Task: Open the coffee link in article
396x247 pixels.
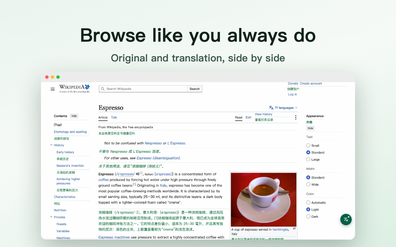Action: 104,180
